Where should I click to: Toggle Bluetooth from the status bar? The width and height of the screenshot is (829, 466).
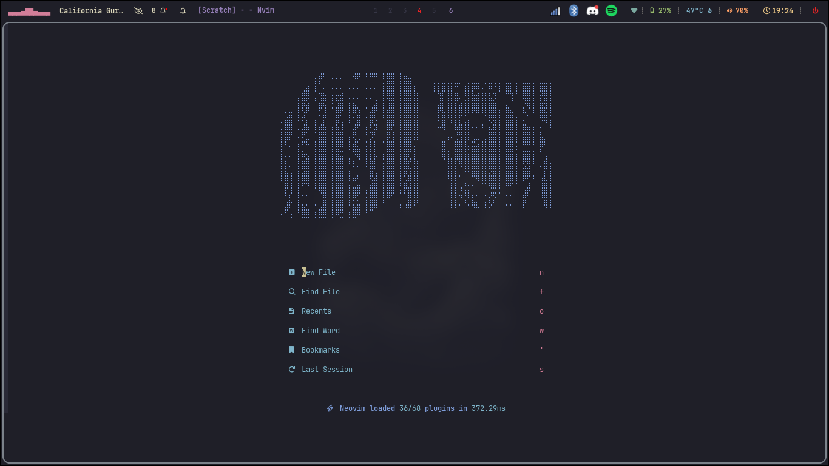pos(574,10)
